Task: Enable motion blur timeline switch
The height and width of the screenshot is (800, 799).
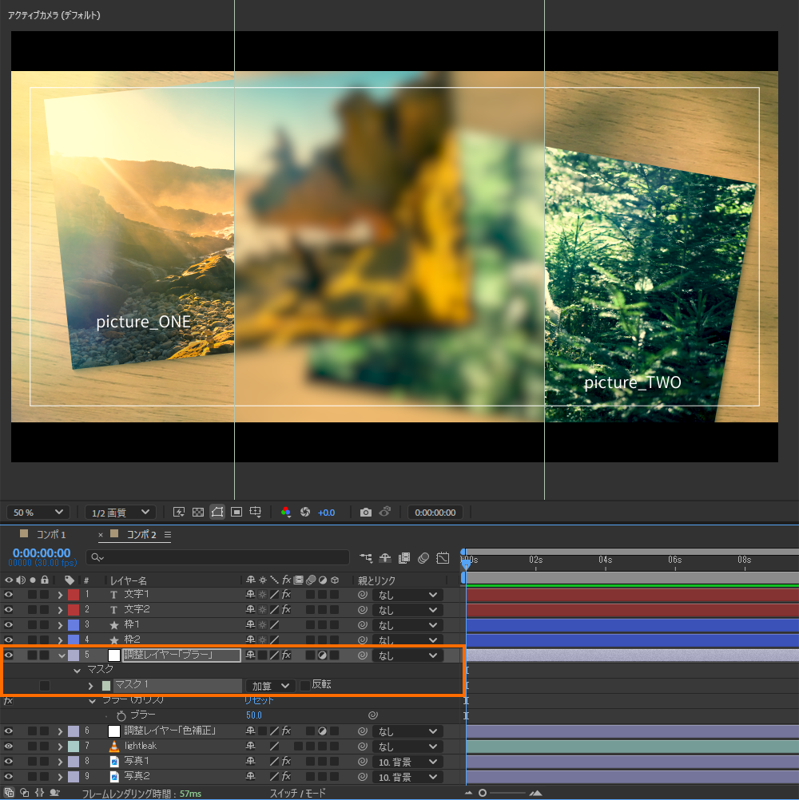Action: click(423, 557)
